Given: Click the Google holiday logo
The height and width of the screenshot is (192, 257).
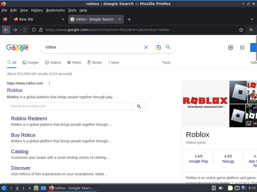Looking at the screenshot, I should (18, 47).
